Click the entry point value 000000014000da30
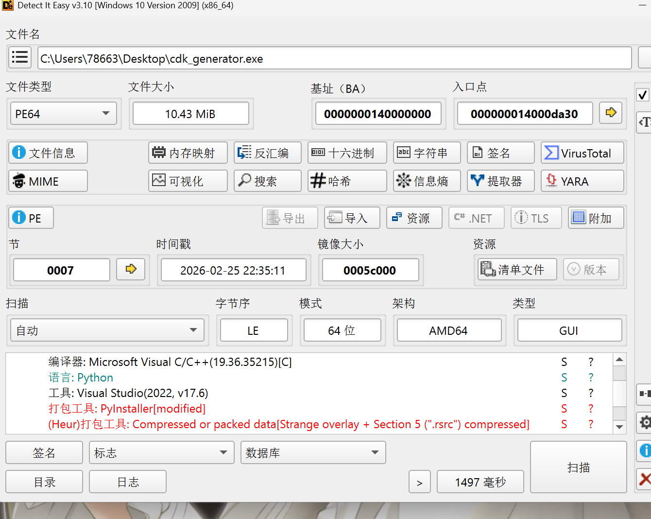This screenshot has height=519, width=651. pyautogui.click(x=525, y=114)
